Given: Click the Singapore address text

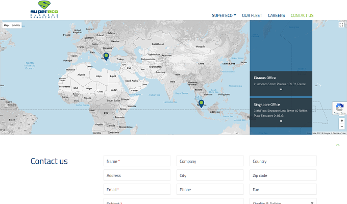Looking at the screenshot, I should 280,113.
